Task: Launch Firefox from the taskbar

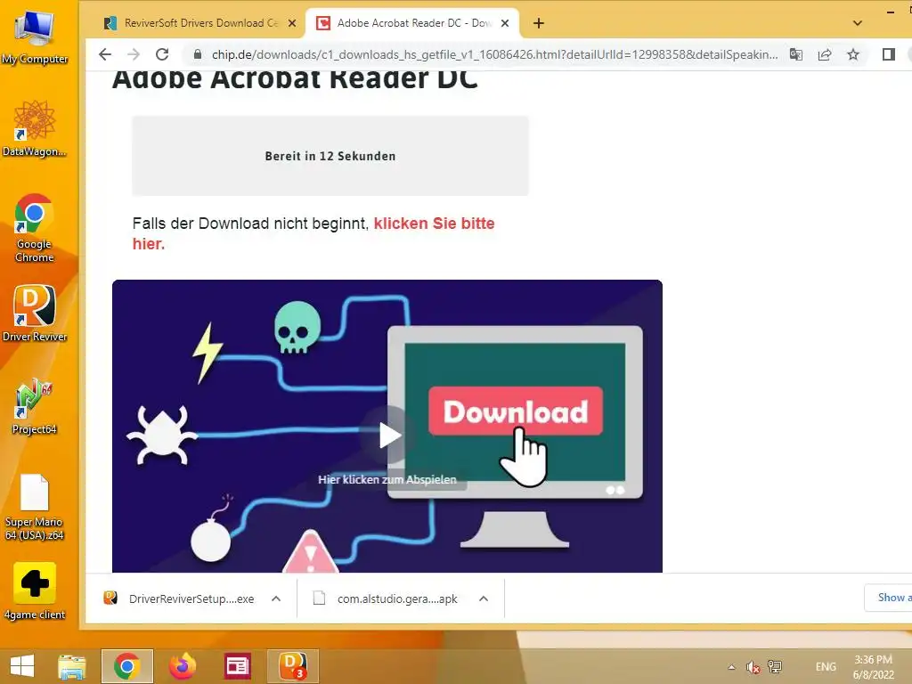Action: (x=182, y=666)
